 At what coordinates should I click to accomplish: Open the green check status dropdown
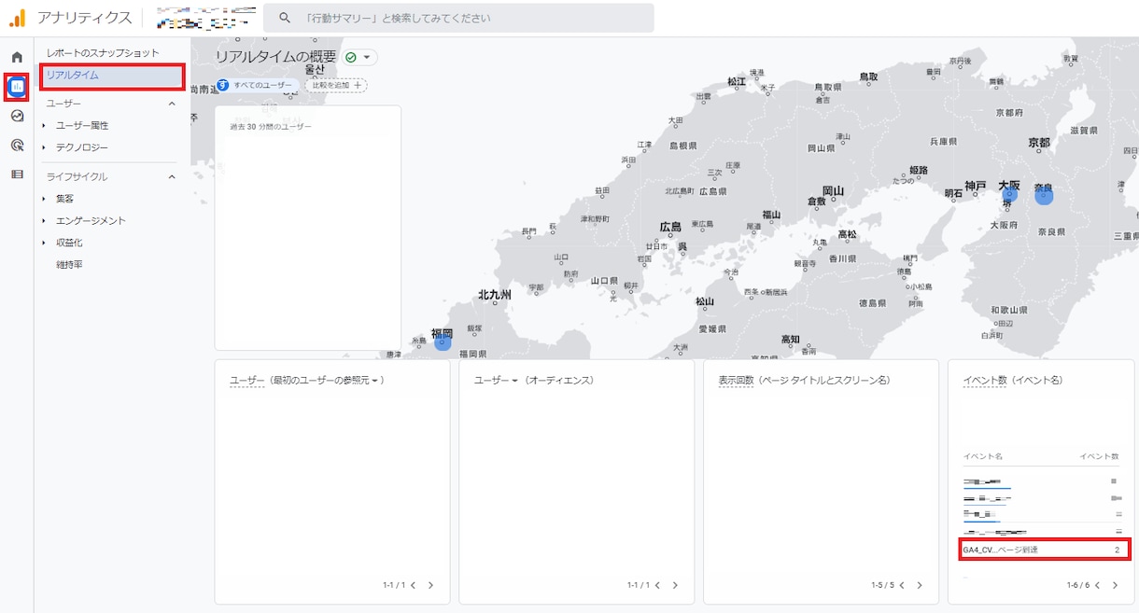click(359, 57)
